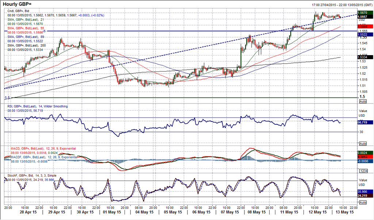
Task: Click the blue 1.5522 SMA price tag
Action: click(365, 35)
